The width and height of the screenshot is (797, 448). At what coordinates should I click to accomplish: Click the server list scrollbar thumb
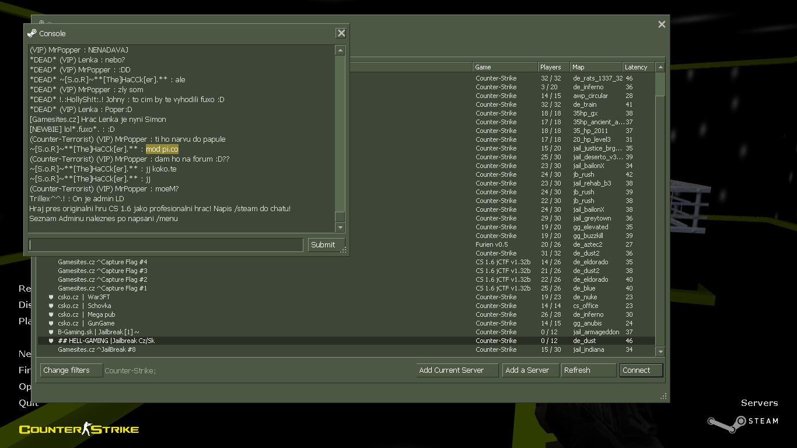[660, 85]
